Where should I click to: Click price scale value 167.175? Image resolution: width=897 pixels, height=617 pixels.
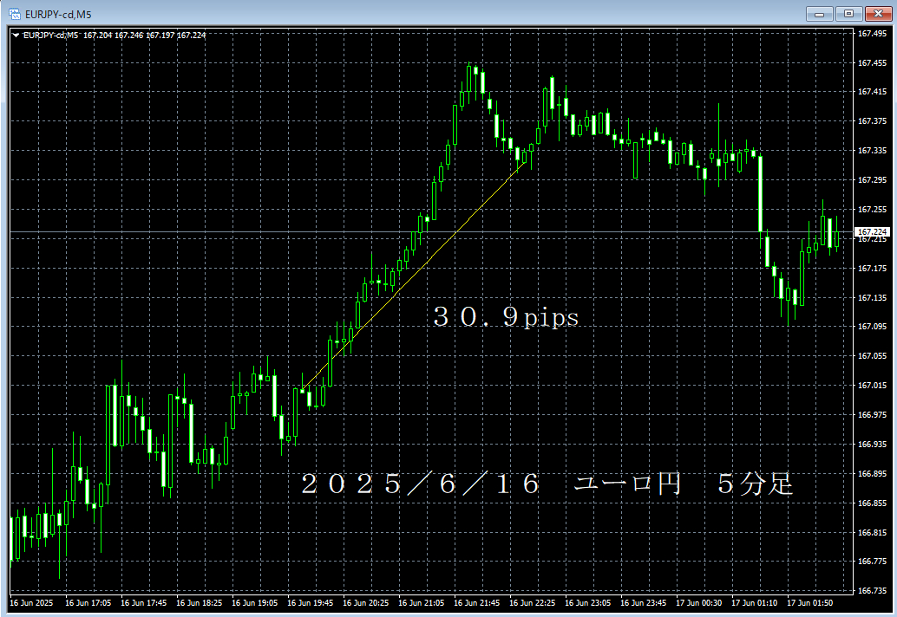pyautogui.click(x=872, y=268)
